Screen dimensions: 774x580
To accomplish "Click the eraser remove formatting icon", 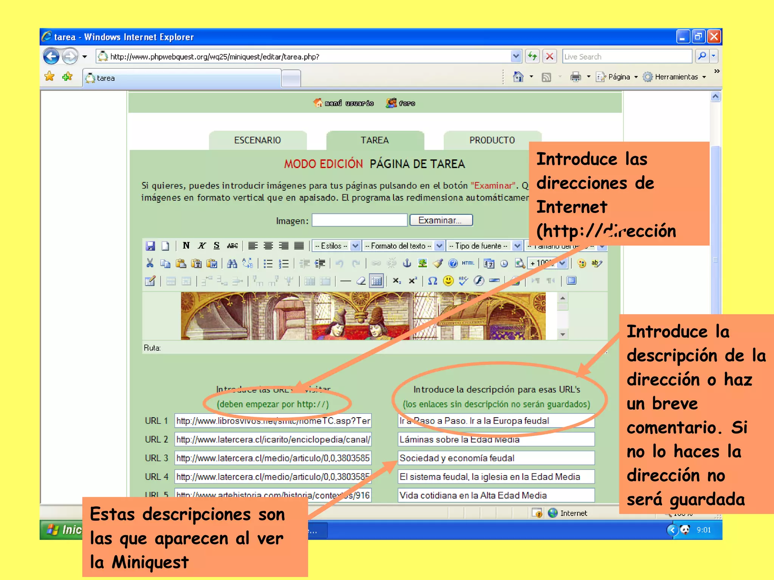I will click(x=361, y=281).
